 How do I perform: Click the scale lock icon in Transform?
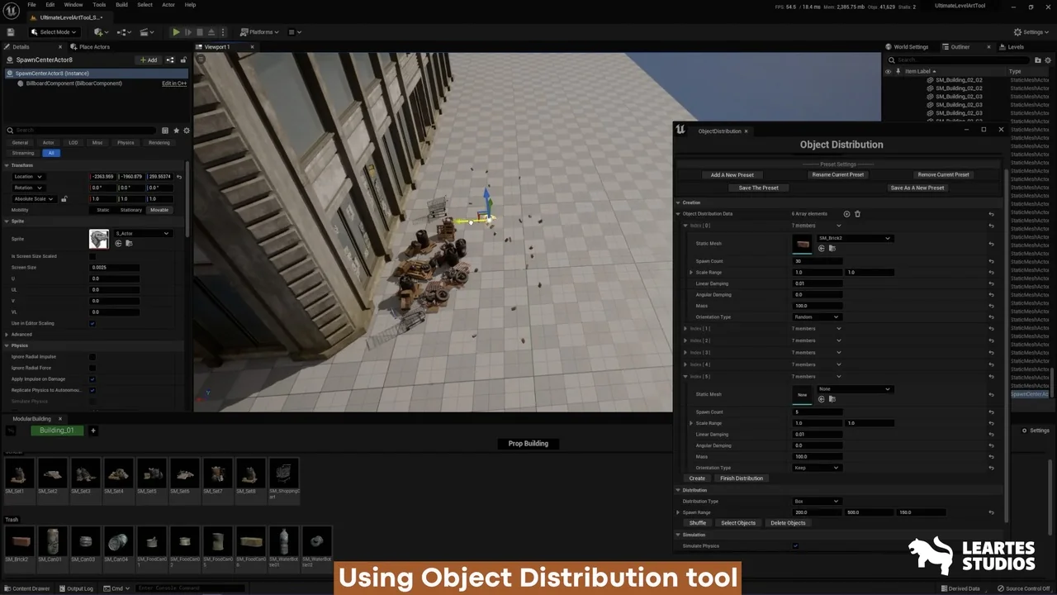[64, 199]
